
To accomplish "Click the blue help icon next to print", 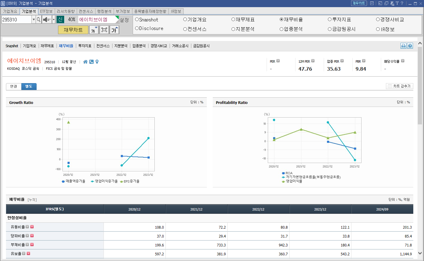I will pos(410,46).
